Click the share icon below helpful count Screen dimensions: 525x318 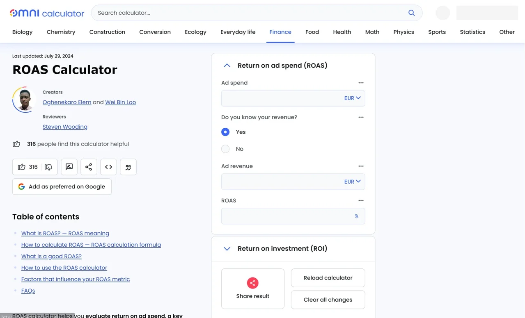pos(89,167)
